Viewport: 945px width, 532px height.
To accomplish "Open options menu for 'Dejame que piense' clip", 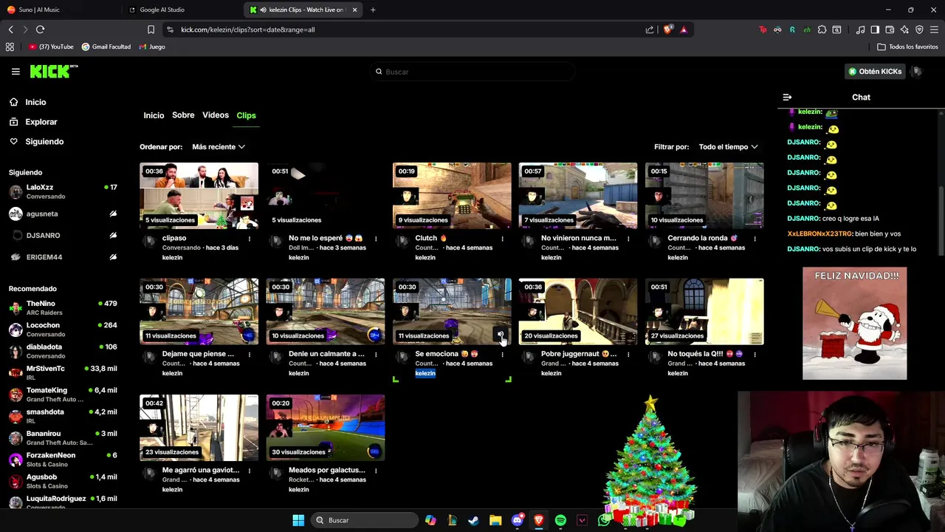I will coord(250,355).
